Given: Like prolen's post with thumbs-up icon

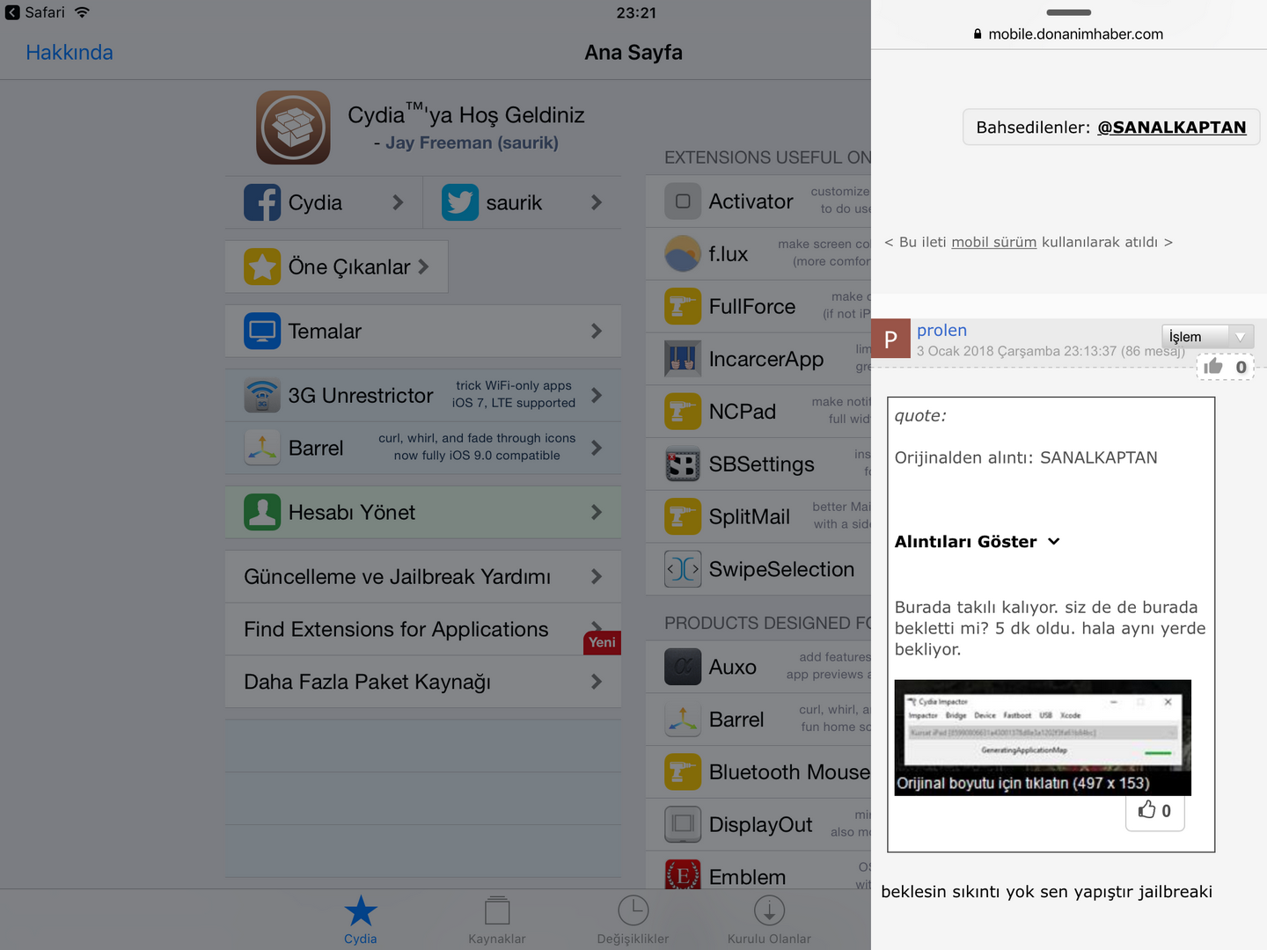Looking at the screenshot, I should pos(1214,366).
